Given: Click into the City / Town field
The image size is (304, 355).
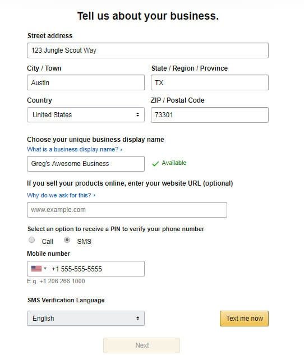Looking at the screenshot, I should point(86,82).
